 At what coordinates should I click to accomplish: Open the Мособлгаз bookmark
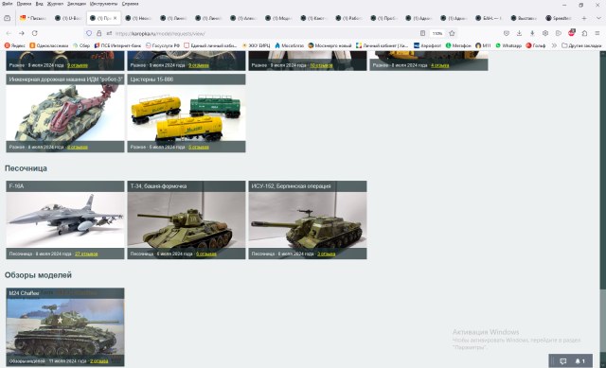290,45
